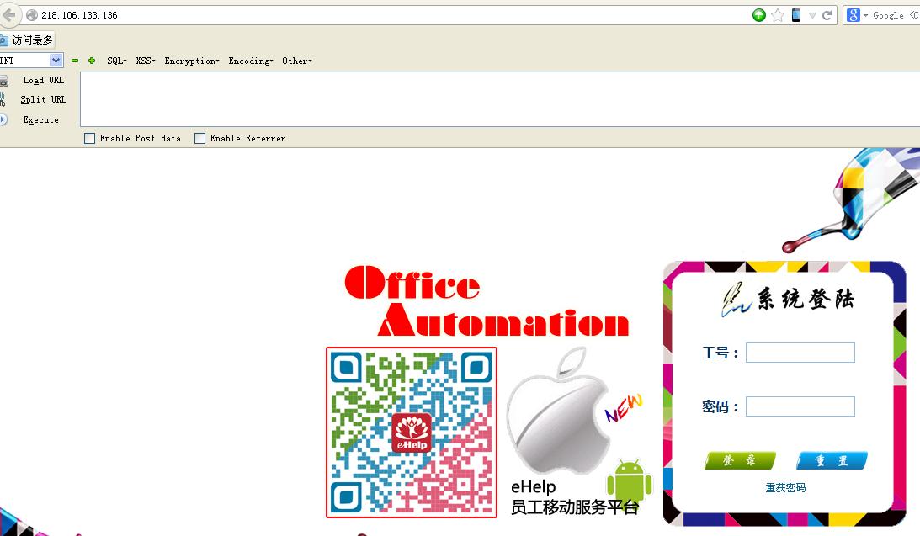Screen dimensions: 920x536
Task: Click the mobile phone icon in address bar
Action: coord(796,15)
